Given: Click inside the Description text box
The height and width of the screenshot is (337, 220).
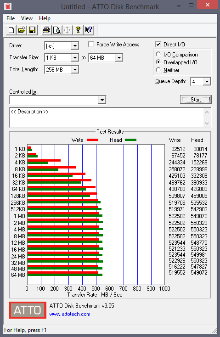Looking at the screenshot, I should pyautogui.click(x=106, y=118).
